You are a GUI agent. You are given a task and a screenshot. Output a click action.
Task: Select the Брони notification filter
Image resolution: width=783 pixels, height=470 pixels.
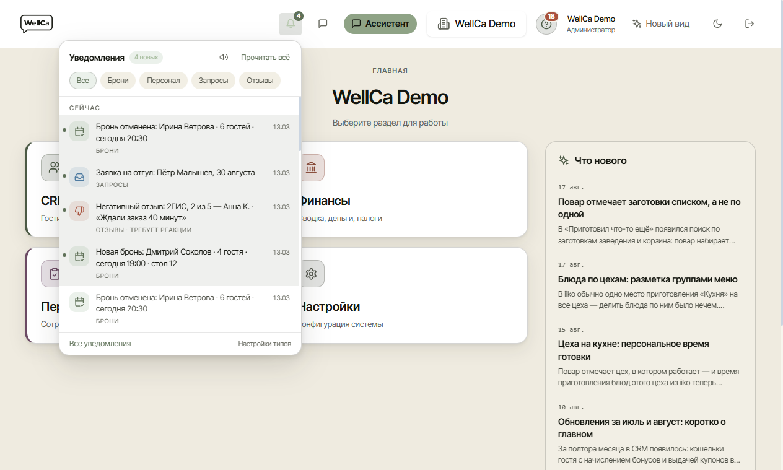click(118, 81)
